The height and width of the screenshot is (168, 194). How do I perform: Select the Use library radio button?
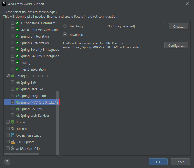(65, 26)
